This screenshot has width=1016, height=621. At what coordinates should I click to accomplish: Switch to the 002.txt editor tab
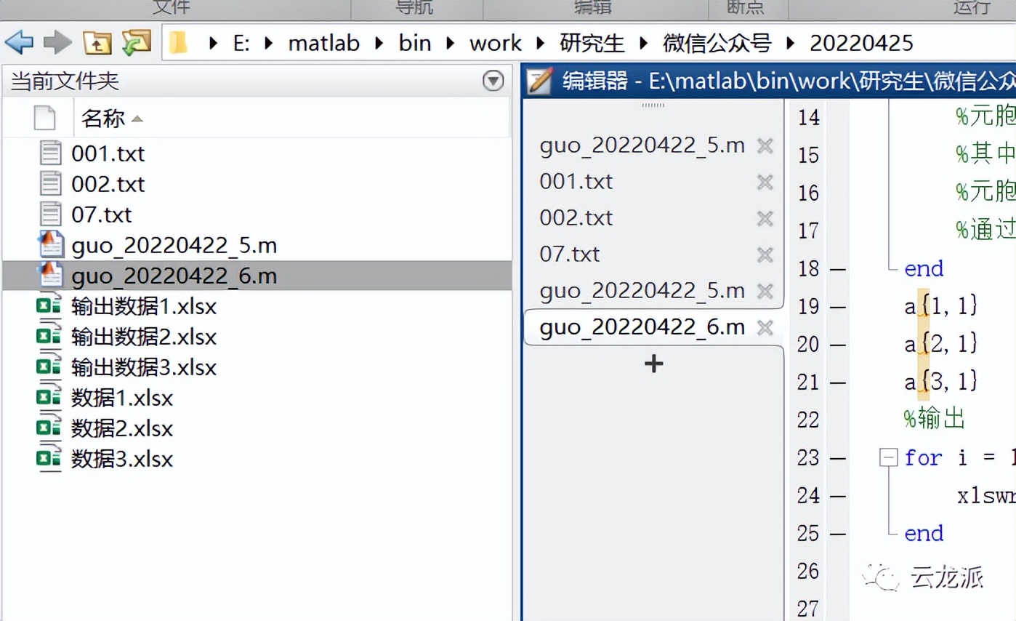tap(576, 217)
